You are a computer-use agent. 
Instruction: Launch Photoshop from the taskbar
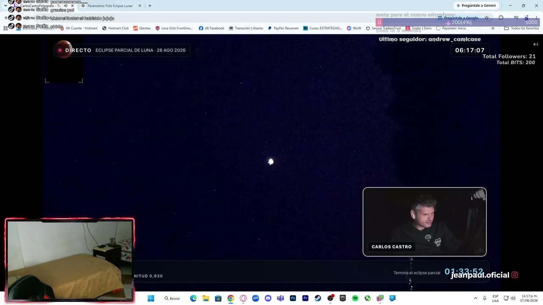pos(293,298)
